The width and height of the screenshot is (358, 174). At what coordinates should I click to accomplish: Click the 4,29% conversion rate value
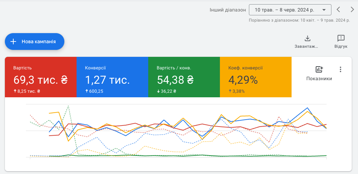tap(243, 80)
